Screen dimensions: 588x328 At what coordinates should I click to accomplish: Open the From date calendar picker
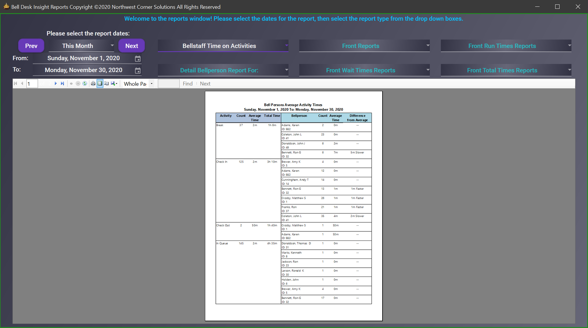click(x=138, y=59)
